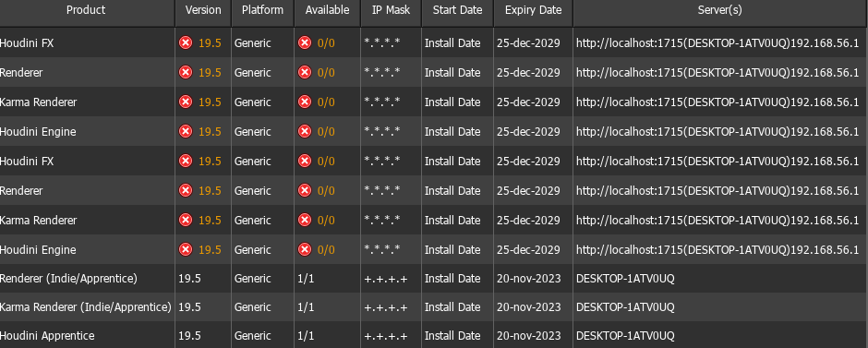Click the +.+.+.+ IP mask of Renderer (Indie/Apprentice)

(386, 279)
